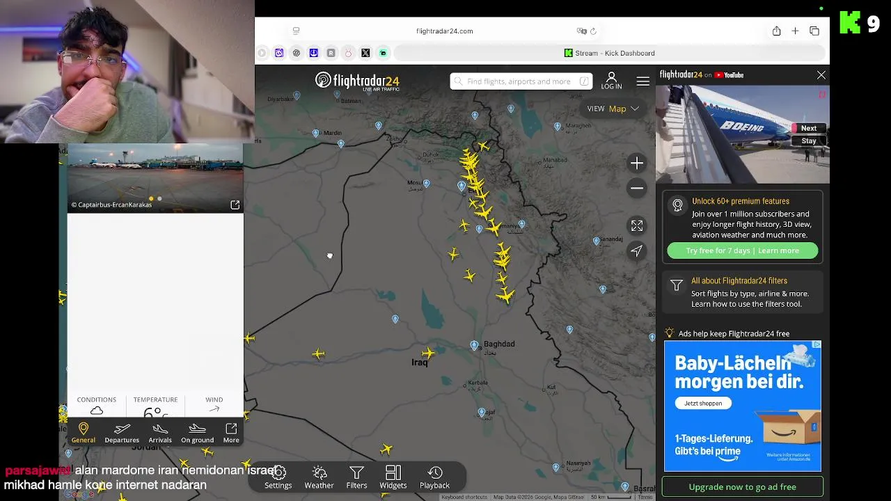Open All about Flightradar24 filters link

(x=739, y=281)
